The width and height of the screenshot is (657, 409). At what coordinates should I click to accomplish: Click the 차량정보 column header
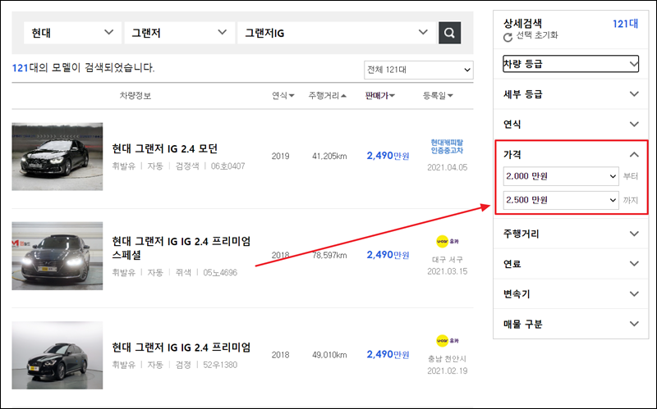click(135, 96)
